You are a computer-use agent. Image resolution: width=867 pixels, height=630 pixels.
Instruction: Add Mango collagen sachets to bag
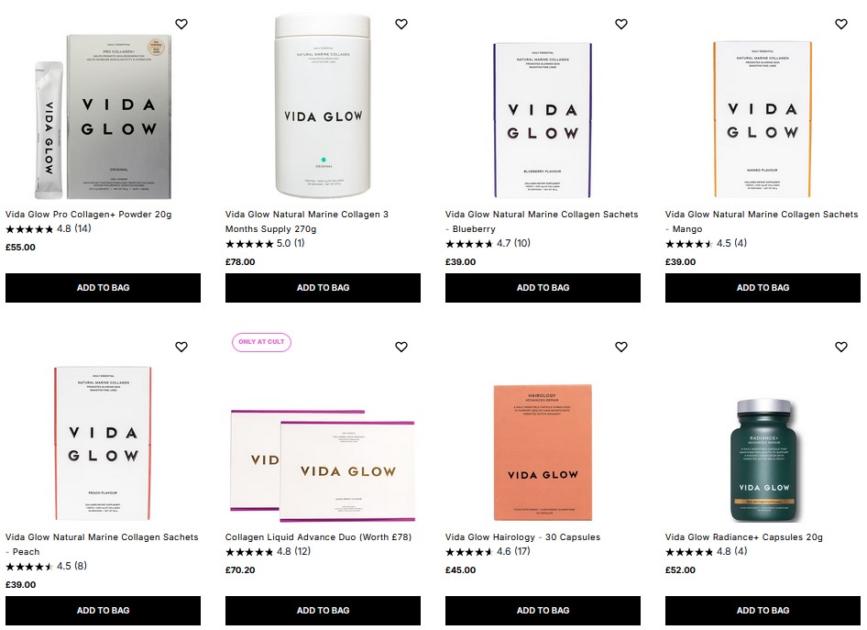pos(763,287)
